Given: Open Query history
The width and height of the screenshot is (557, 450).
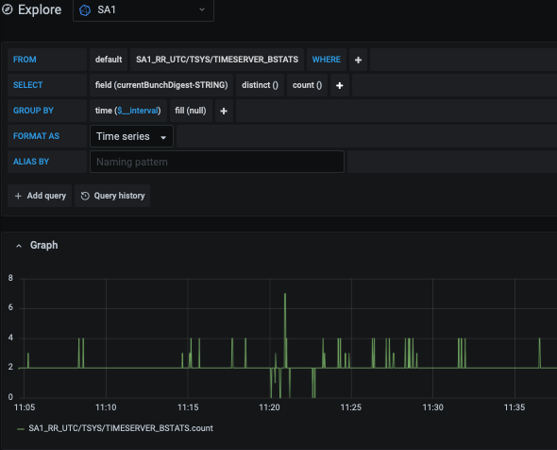Looking at the screenshot, I should [112, 196].
